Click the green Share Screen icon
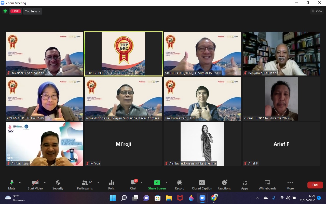 [157, 183]
